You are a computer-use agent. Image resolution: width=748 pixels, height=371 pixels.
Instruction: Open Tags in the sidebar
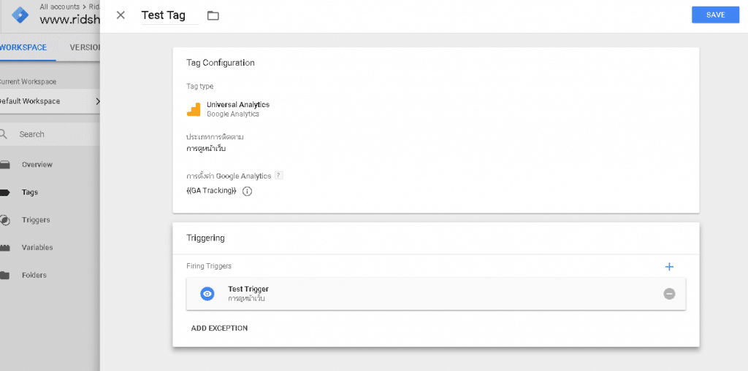point(29,192)
